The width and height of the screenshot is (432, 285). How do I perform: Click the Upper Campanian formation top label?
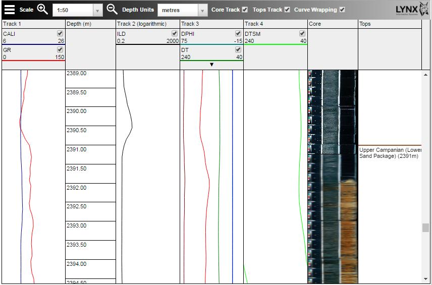390,153
